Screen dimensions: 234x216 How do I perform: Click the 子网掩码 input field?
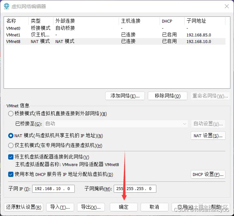135,189
